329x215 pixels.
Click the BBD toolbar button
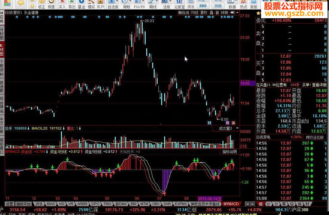coord(203,6)
